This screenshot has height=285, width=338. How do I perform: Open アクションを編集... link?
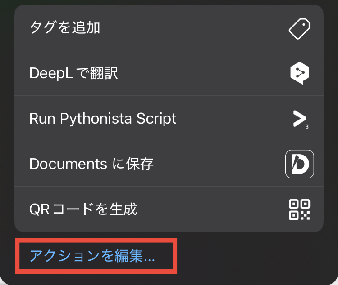[92, 256]
